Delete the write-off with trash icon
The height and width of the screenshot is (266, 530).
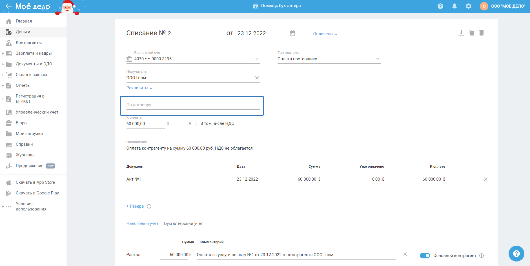482,33
